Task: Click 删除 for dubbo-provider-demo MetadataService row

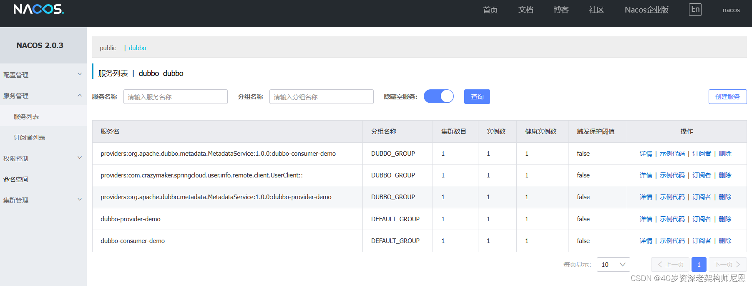Action: point(725,197)
